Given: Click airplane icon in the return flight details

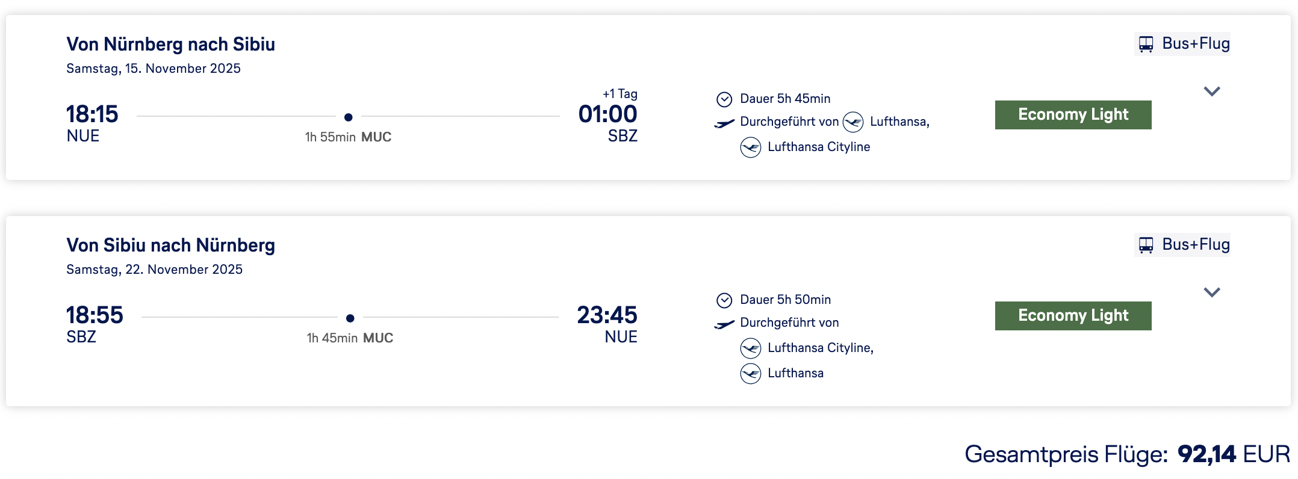Looking at the screenshot, I should point(724,324).
